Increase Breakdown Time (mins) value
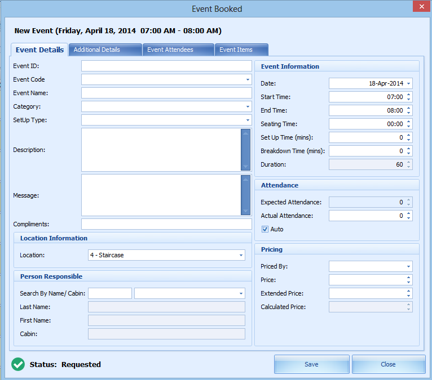Viewport: 432px width, 380px height. coord(408,149)
